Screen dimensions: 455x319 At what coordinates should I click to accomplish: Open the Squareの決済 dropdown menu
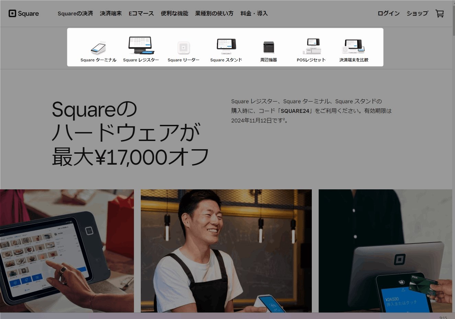[x=75, y=13]
